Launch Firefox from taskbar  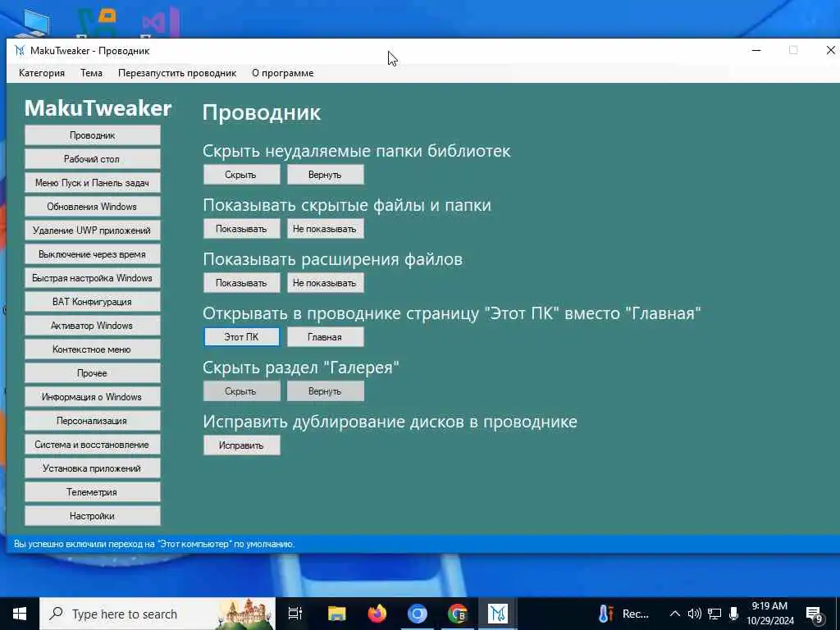[377, 614]
